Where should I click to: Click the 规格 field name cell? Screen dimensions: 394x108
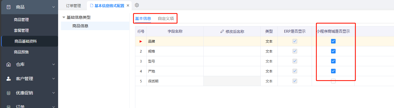pos(175,51)
